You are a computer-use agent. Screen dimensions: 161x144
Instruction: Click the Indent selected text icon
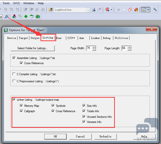click(25, 10)
